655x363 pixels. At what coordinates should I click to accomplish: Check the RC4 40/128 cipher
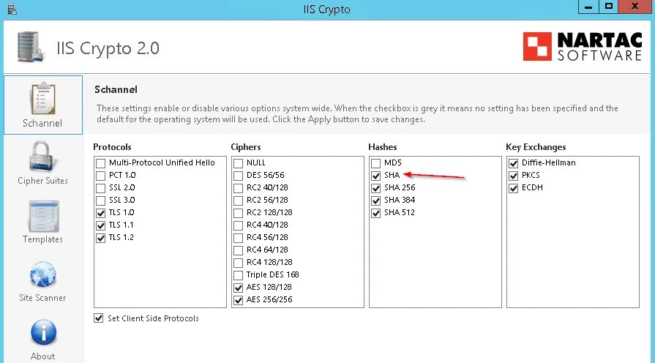[x=238, y=225]
